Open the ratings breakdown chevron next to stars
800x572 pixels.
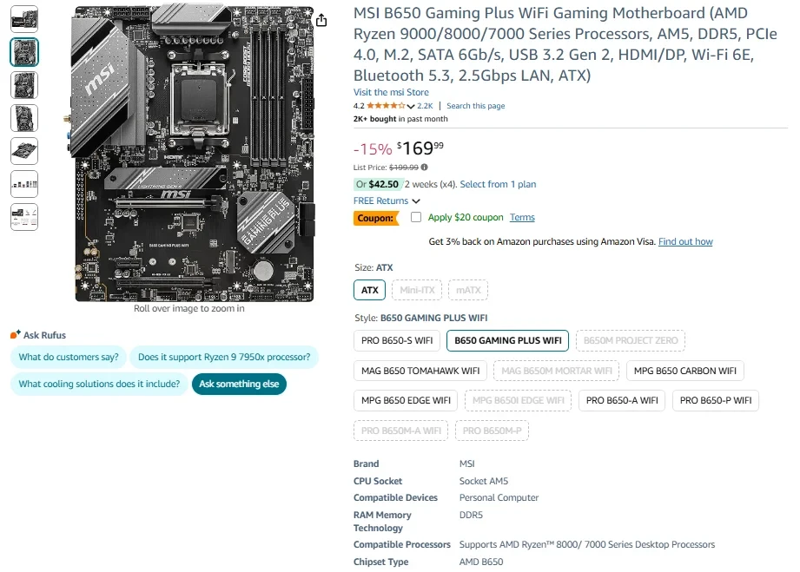(411, 107)
